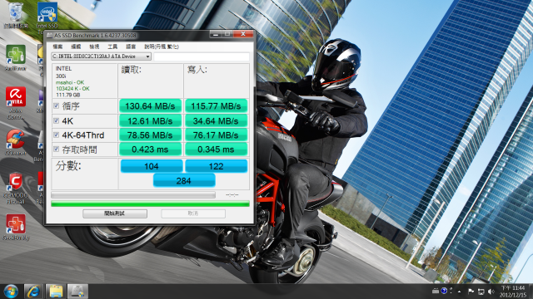Click the gray test progress bar
This screenshot has width=533, height=299.
(133, 195)
